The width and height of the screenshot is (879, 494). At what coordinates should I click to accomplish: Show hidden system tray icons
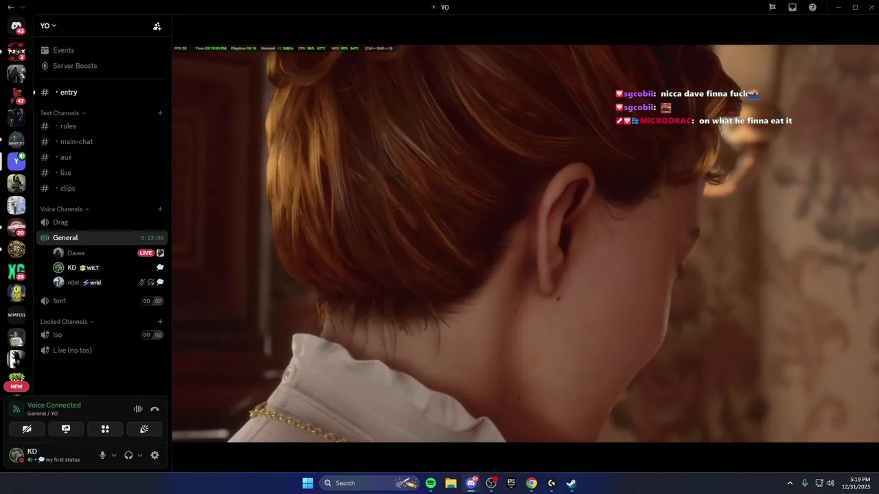tap(790, 483)
